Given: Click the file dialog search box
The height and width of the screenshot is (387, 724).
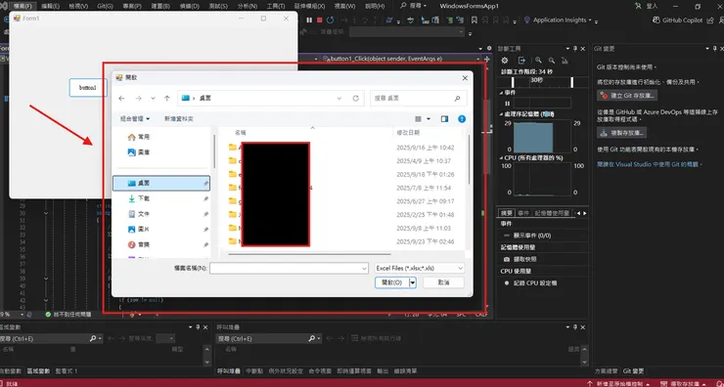Looking at the screenshot, I should tap(419, 99).
